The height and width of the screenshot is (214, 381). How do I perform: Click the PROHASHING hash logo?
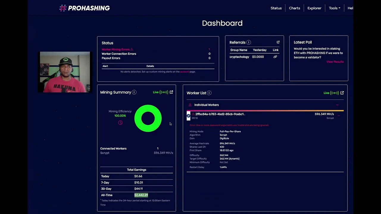[x=85, y=8]
